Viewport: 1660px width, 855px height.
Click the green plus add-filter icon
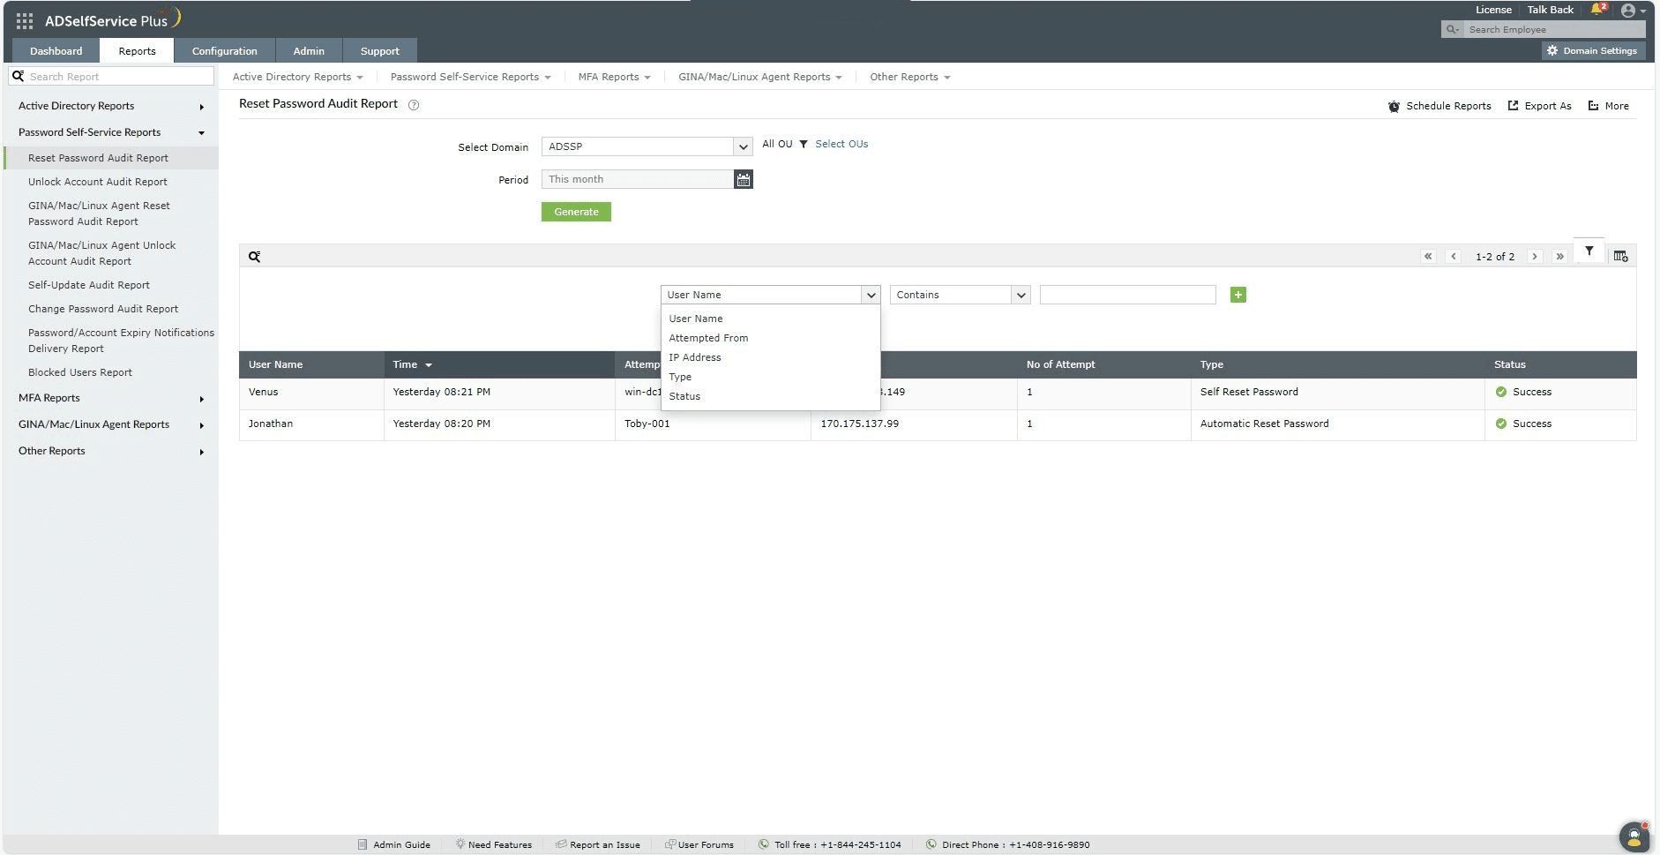[1238, 295]
